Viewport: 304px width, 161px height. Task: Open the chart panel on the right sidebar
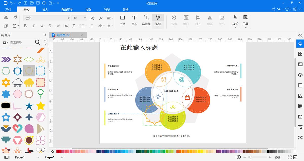300,96
